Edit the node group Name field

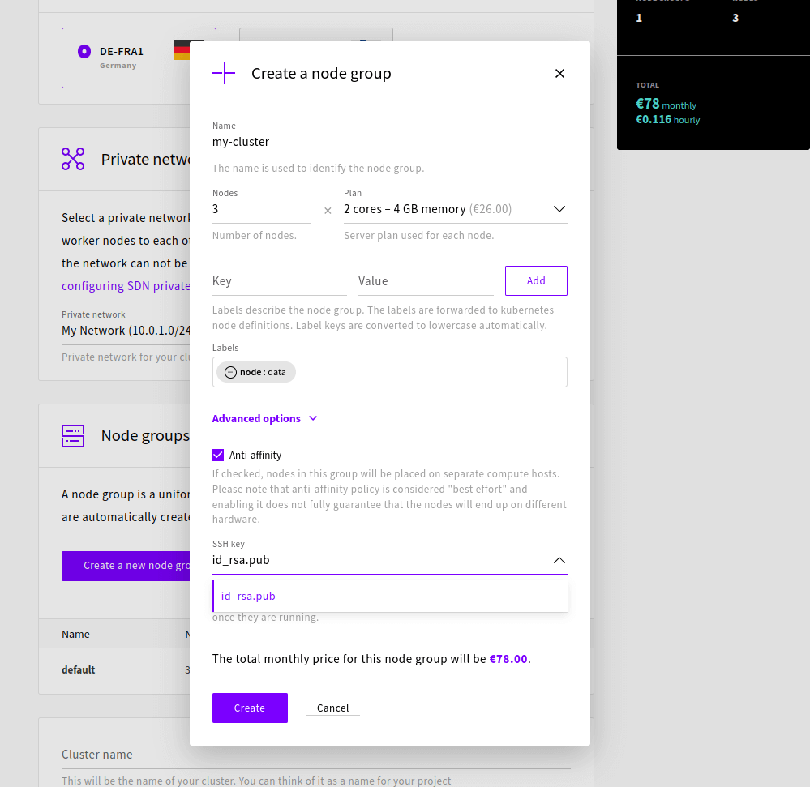pos(389,142)
